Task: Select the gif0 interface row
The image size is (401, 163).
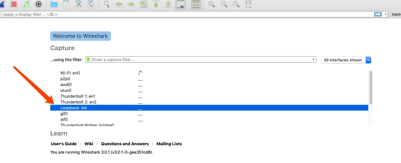Action: click(209, 114)
